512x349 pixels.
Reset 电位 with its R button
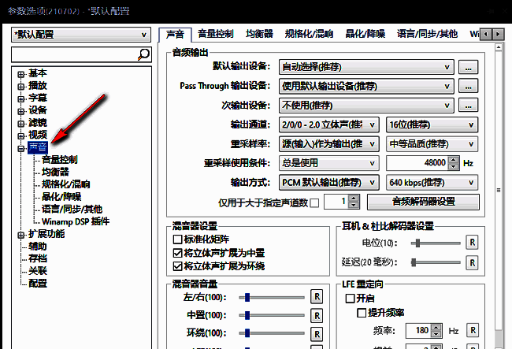point(473,242)
